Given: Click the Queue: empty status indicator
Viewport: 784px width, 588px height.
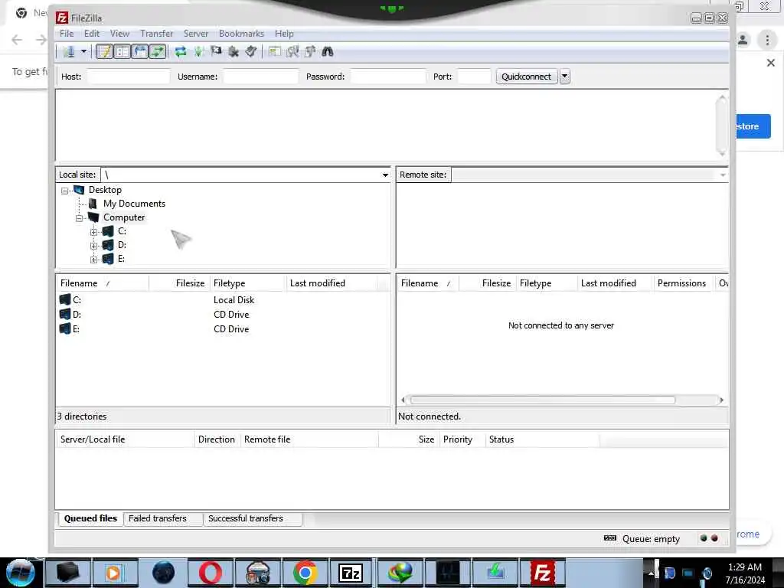Looking at the screenshot, I should pos(651,539).
